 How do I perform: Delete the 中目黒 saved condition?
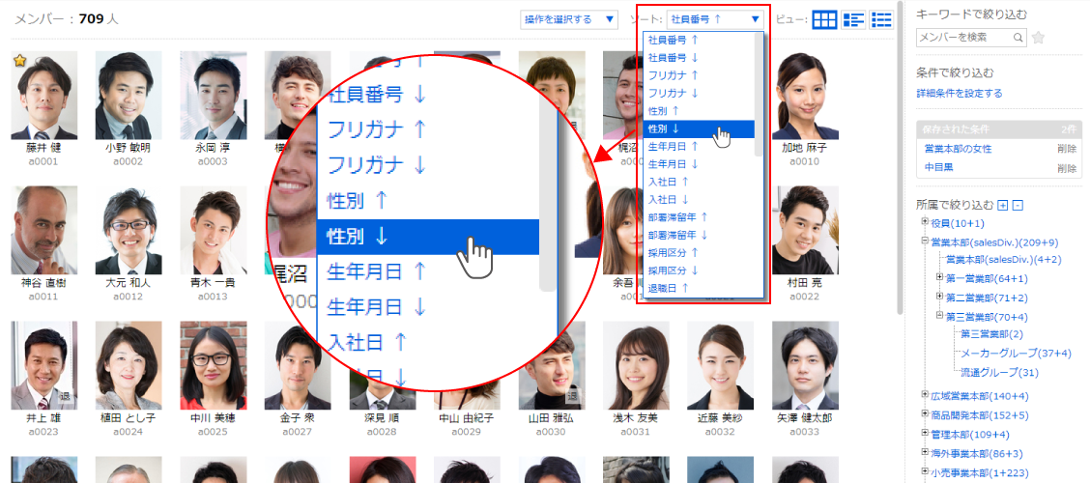pyautogui.click(x=1067, y=168)
